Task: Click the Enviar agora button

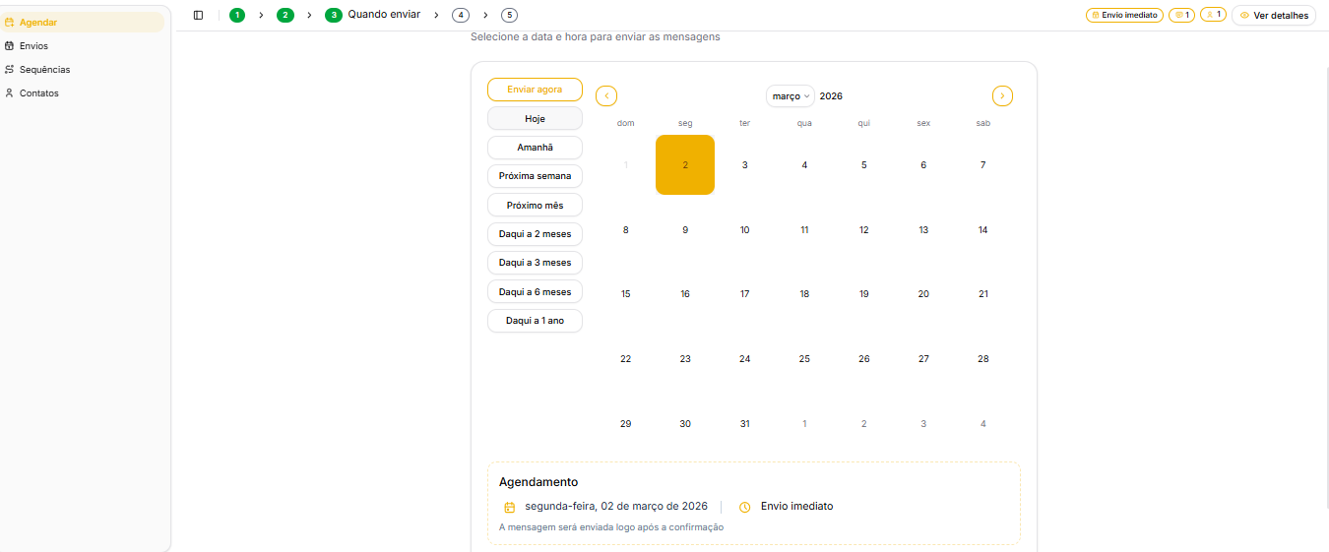Action: click(535, 90)
